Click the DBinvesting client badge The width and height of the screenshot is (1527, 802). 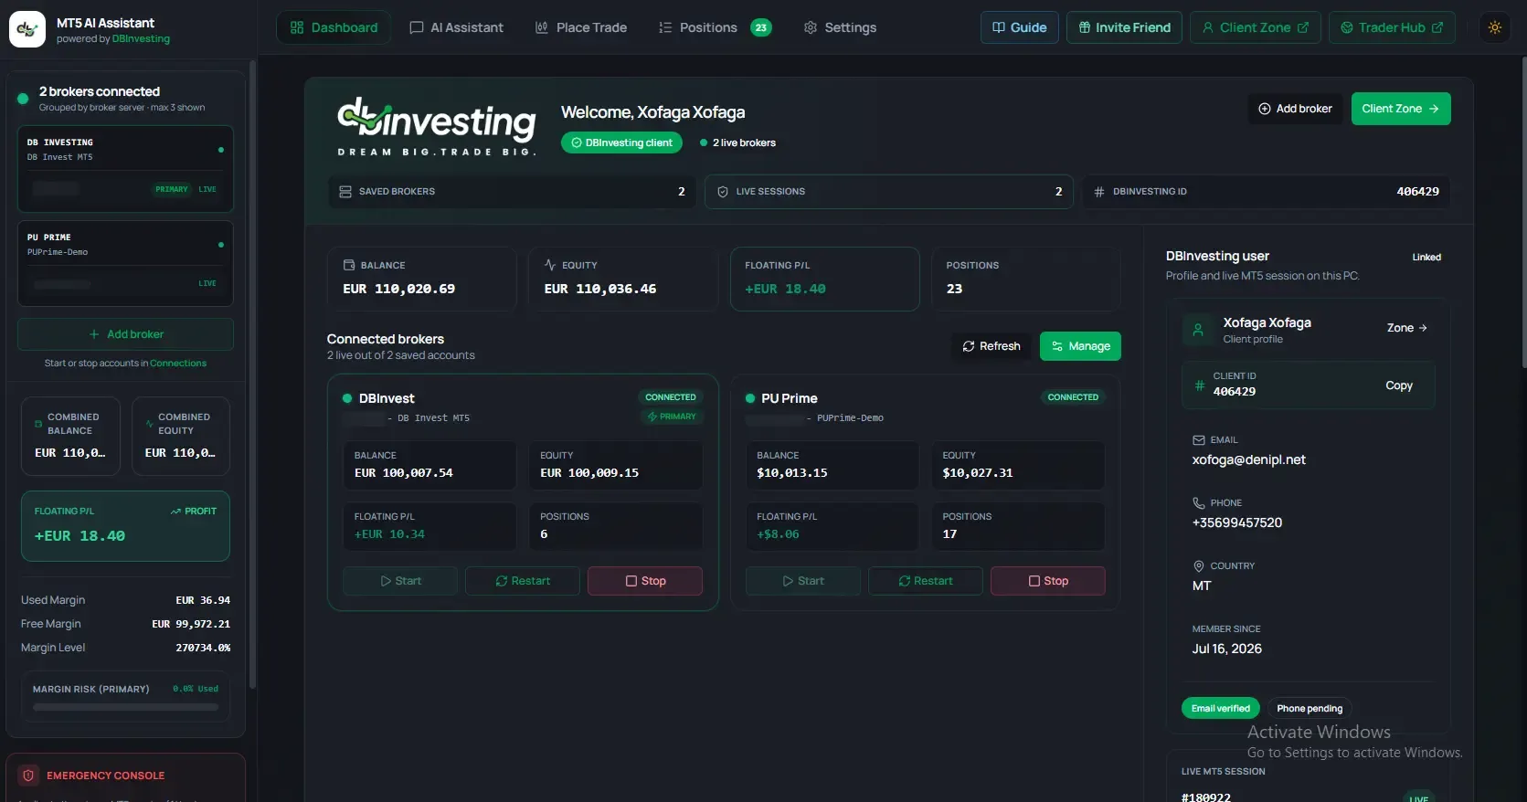coord(621,142)
